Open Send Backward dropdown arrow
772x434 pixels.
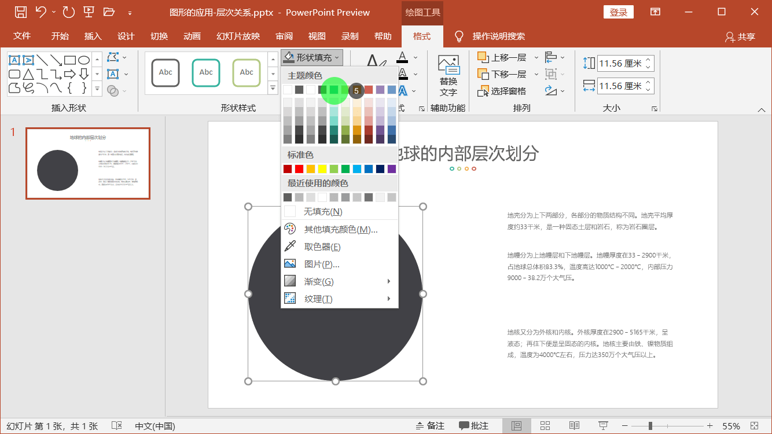tap(536, 74)
